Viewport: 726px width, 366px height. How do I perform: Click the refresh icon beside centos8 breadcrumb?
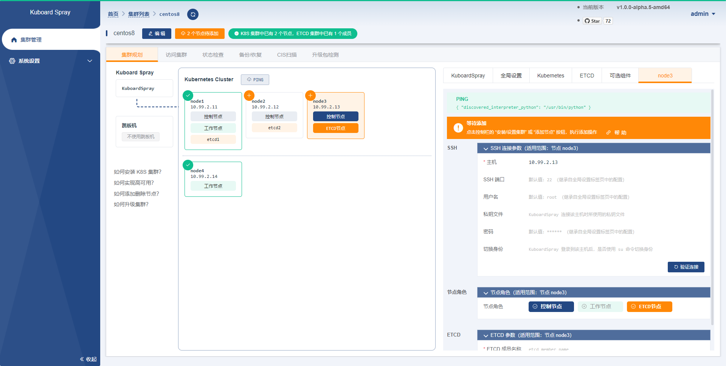(x=193, y=14)
